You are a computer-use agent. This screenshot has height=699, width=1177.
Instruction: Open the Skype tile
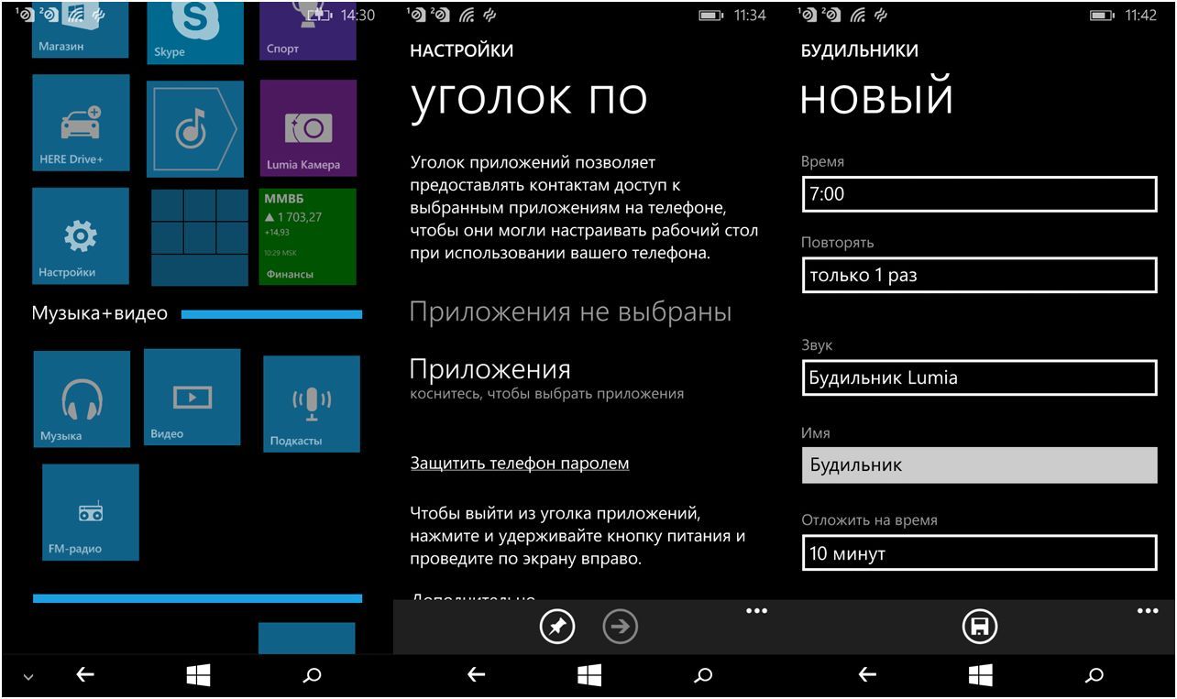click(194, 27)
